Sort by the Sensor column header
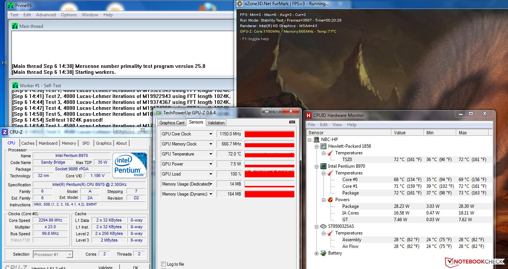508x269 pixels. click(349, 132)
